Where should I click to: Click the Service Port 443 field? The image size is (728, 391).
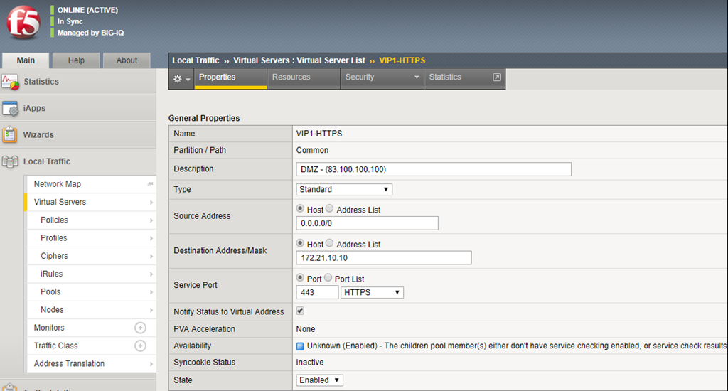pos(317,293)
